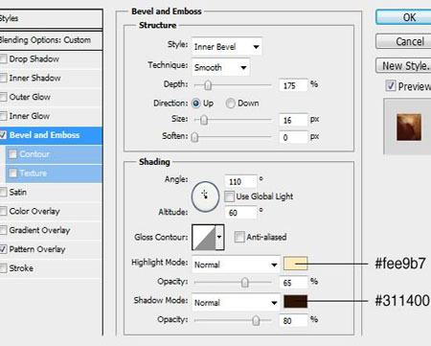This screenshot has height=346, width=431.
Task: Click the shadow Opacity field showing 80
Action: point(293,320)
